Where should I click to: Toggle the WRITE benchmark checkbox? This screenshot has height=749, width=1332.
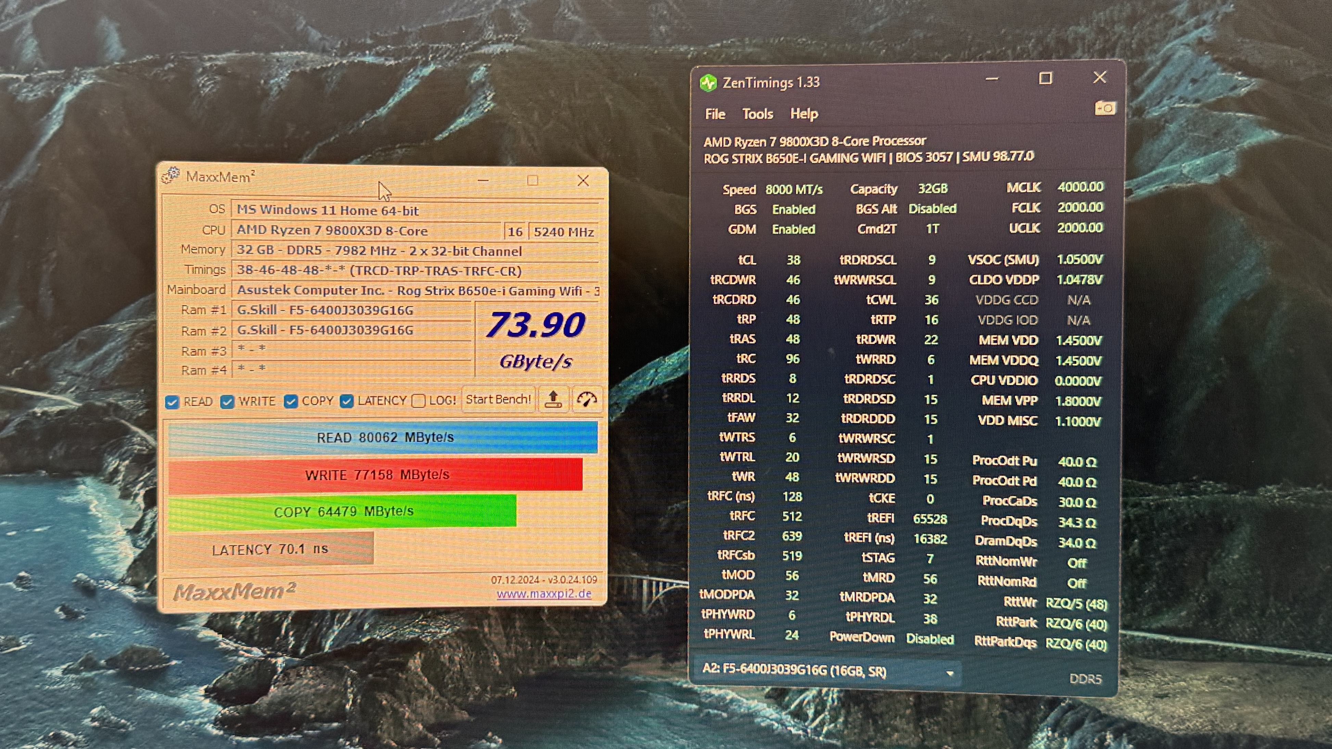[x=227, y=402]
